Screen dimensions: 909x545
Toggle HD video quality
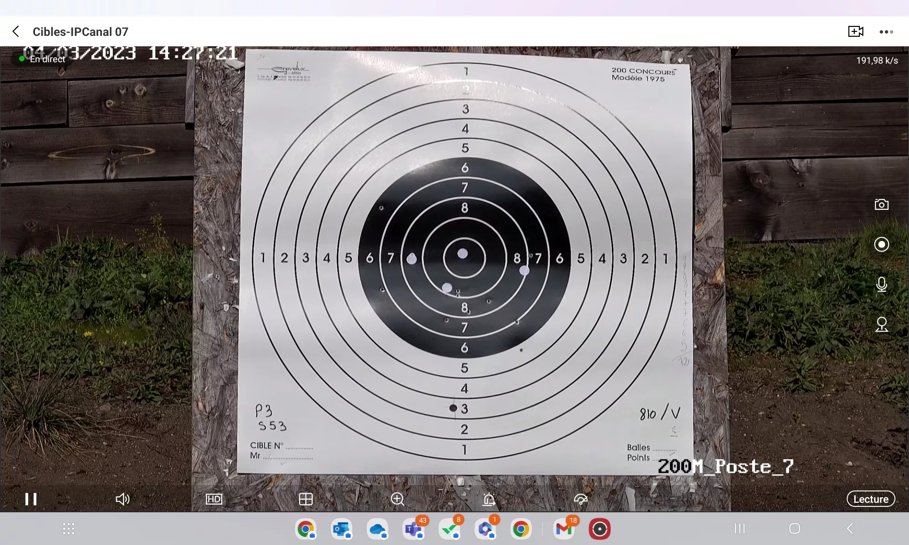click(214, 499)
